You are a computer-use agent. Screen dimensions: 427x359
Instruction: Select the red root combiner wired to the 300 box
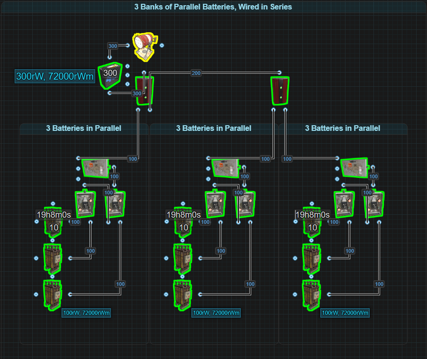tap(145, 91)
